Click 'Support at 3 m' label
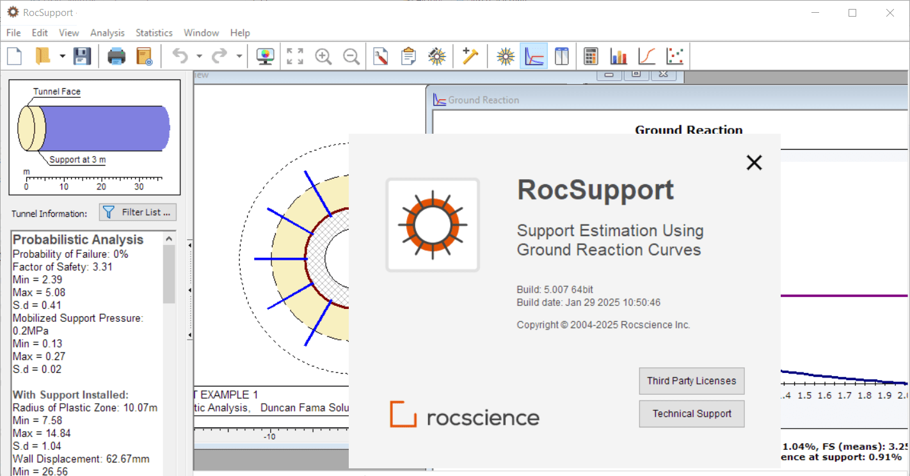Viewport: 910px width, 476px height. (x=77, y=160)
